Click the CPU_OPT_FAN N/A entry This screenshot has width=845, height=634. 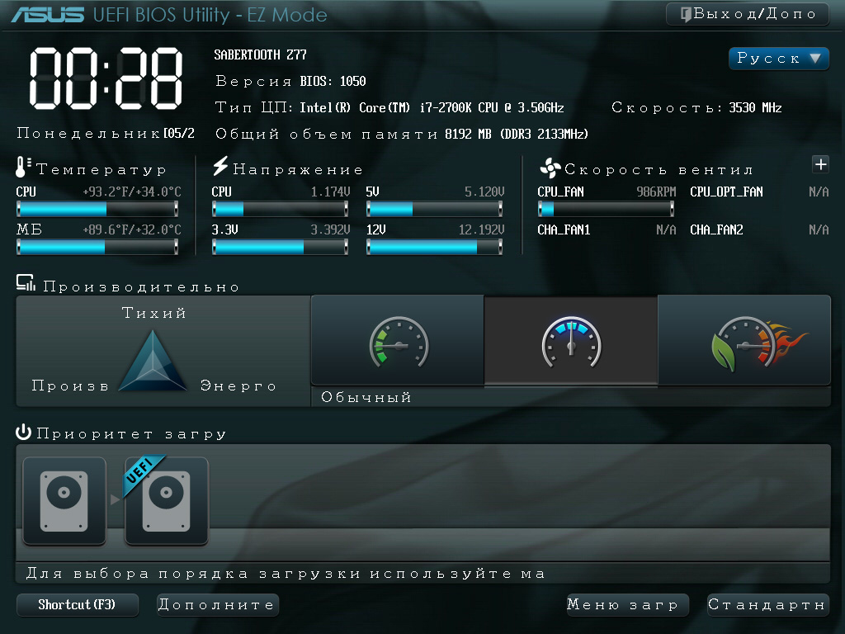(x=759, y=192)
